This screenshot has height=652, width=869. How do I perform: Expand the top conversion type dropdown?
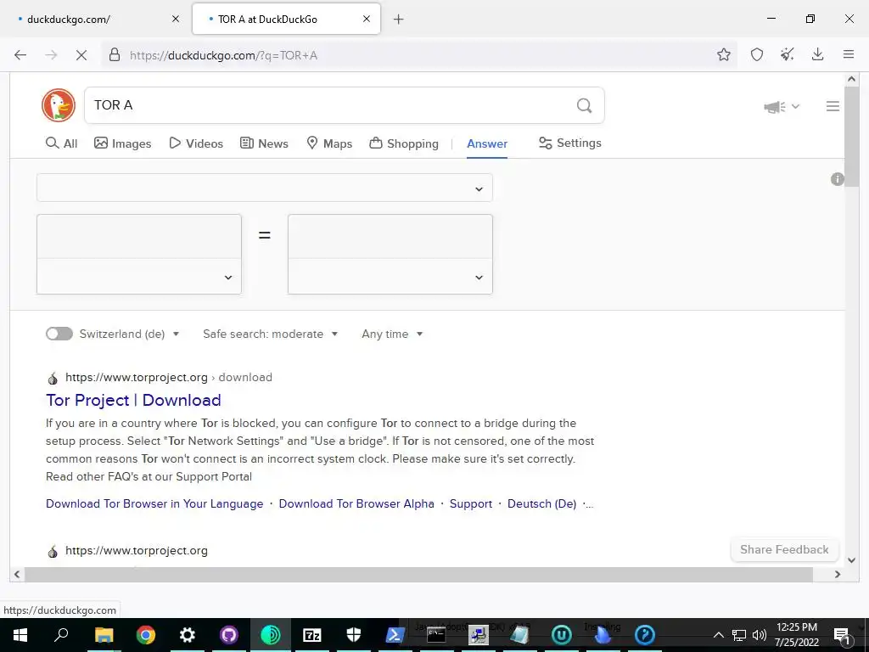[x=265, y=188]
